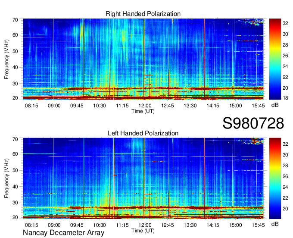This screenshot has width=293, height=238.
Task: Click the "09:45" tick below the Left Handed plot
Action: click(77, 225)
